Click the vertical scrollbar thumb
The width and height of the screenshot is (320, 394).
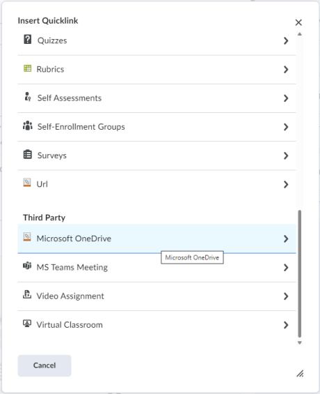[299, 274]
